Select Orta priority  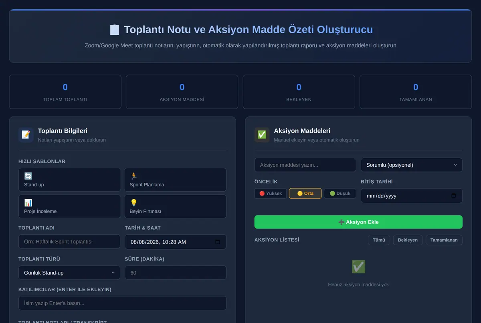click(x=305, y=193)
